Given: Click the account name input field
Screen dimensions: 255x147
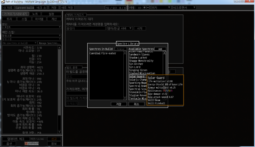Looking at the screenshot, I should coord(86,28).
